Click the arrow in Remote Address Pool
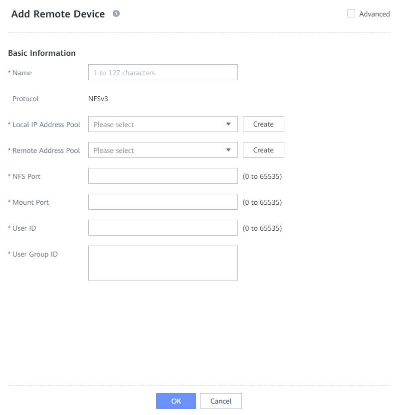403x415 pixels. click(x=228, y=150)
